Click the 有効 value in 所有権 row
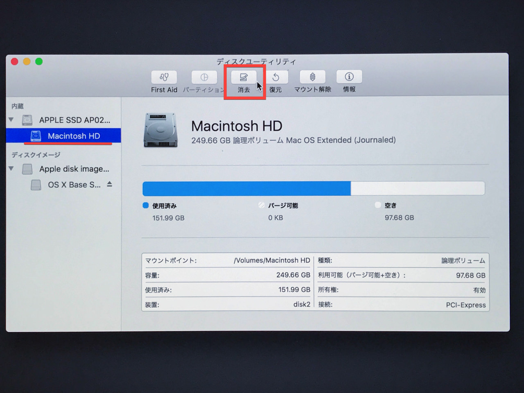Image resolution: width=524 pixels, height=393 pixels. (x=479, y=290)
